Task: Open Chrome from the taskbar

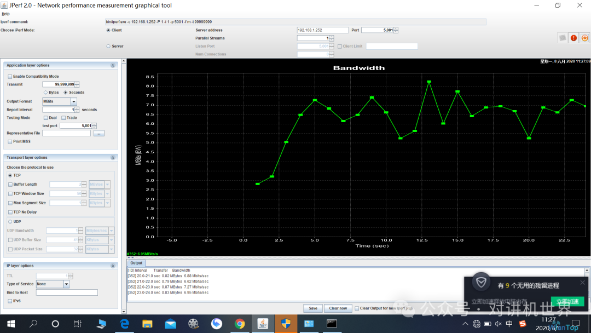Action: click(x=239, y=324)
